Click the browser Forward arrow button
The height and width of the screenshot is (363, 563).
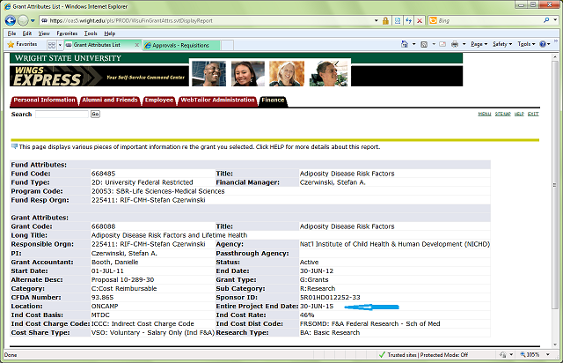coord(23,20)
